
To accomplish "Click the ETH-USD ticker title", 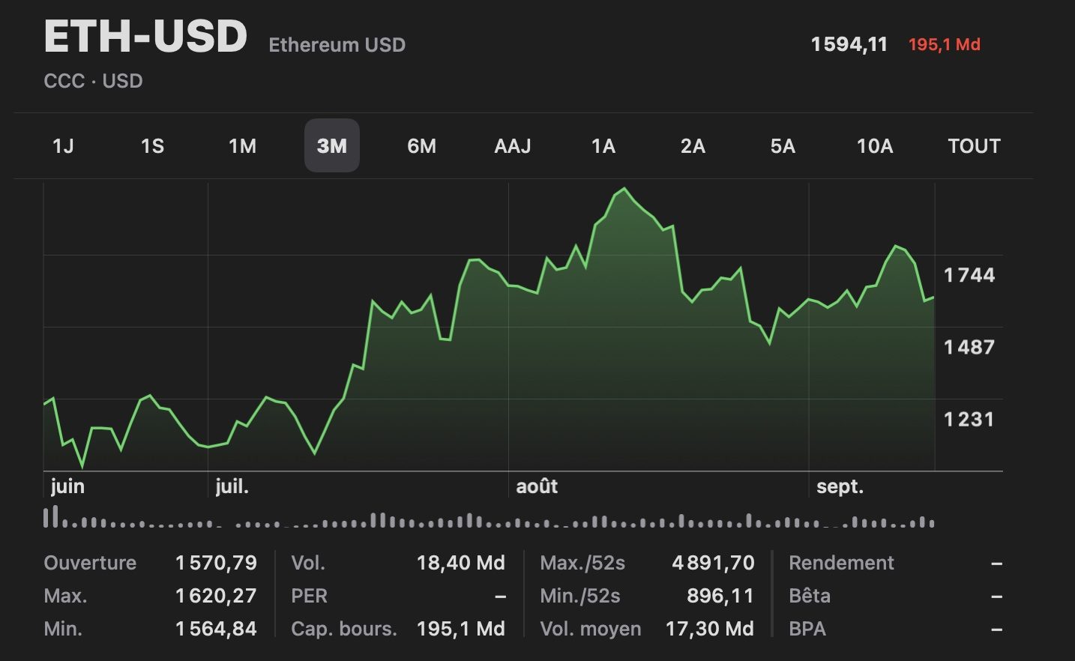I will (145, 36).
